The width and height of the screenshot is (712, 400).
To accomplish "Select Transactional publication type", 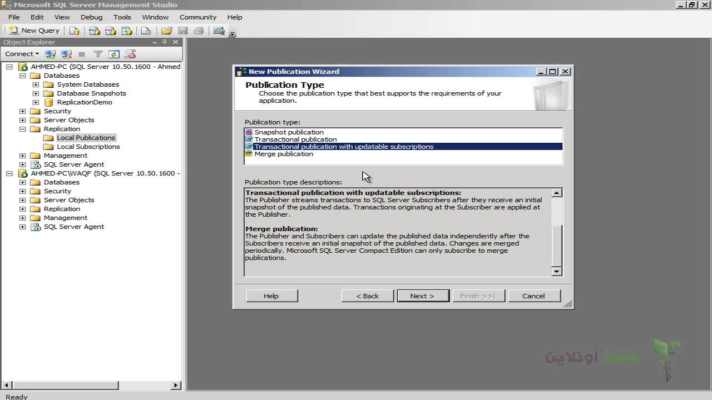I will [x=295, y=139].
